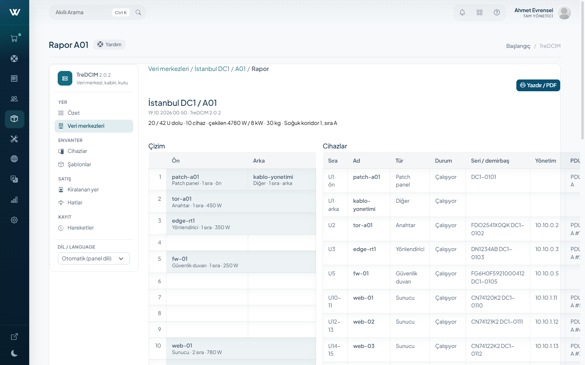The height and width of the screenshot is (365, 585).
Task: Toggle dark mode moon icon
Action: click(14, 353)
